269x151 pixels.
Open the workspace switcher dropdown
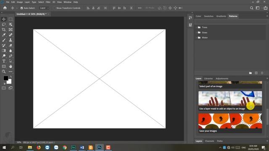coord(258,8)
